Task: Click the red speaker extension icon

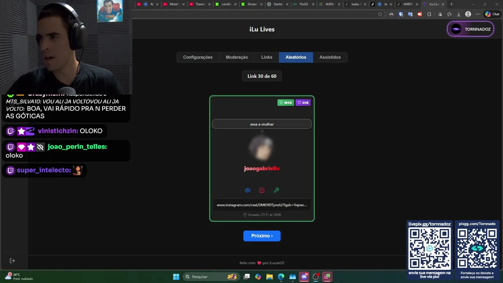Action: coord(420,14)
